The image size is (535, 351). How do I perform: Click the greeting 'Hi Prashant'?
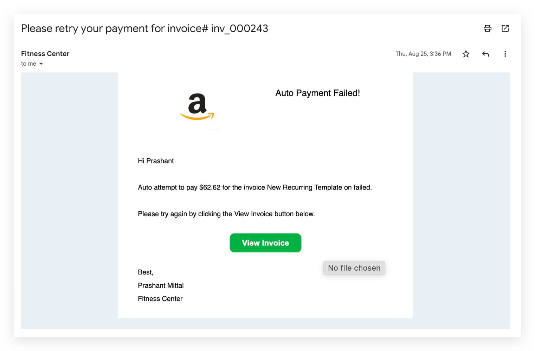(x=155, y=161)
